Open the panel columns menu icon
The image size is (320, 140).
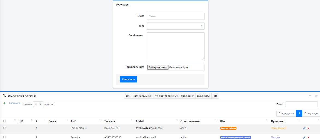[x=316, y=96]
